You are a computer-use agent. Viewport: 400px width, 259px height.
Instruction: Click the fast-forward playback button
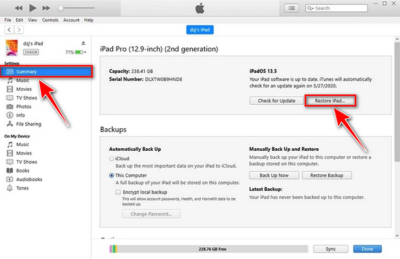(46, 8)
